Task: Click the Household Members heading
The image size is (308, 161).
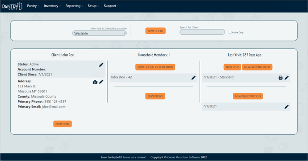Action: pos(154,55)
